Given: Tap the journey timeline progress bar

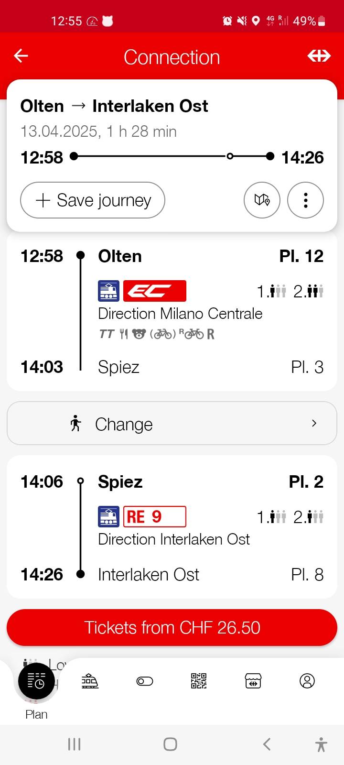Looking at the screenshot, I should [x=172, y=156].
